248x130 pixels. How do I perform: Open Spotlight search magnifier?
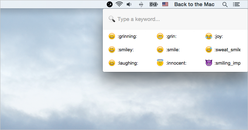(x=225, y=5)
